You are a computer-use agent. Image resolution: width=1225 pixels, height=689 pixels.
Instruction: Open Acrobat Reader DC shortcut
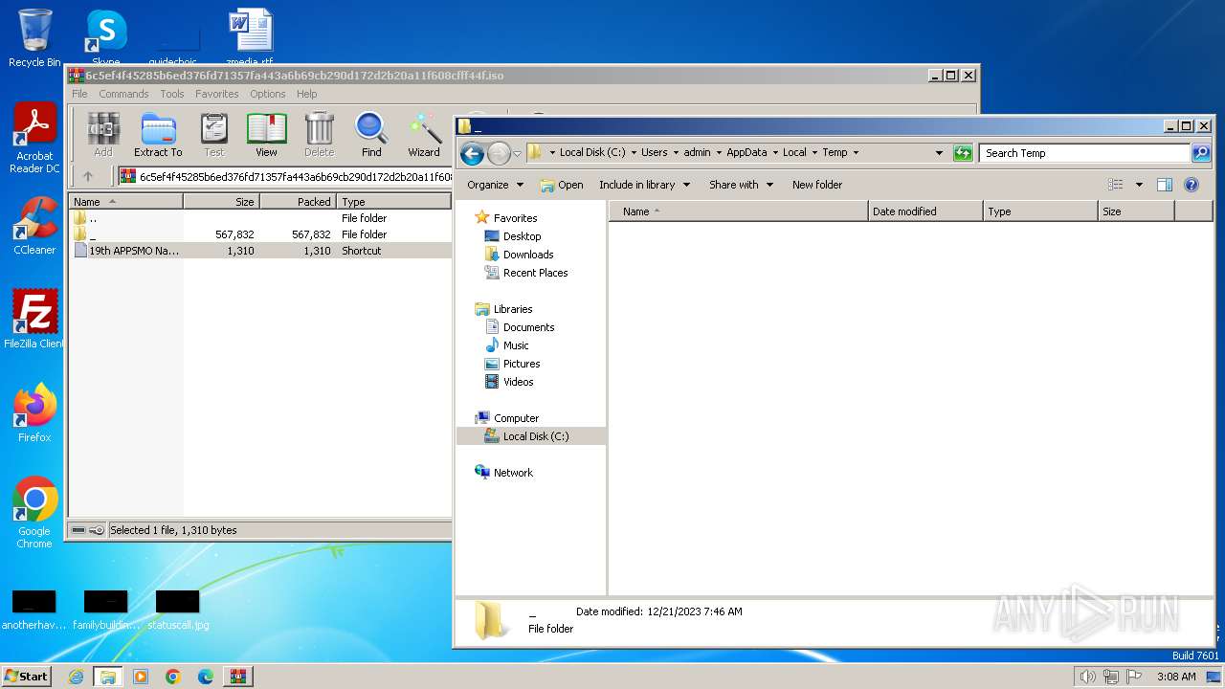34,139
